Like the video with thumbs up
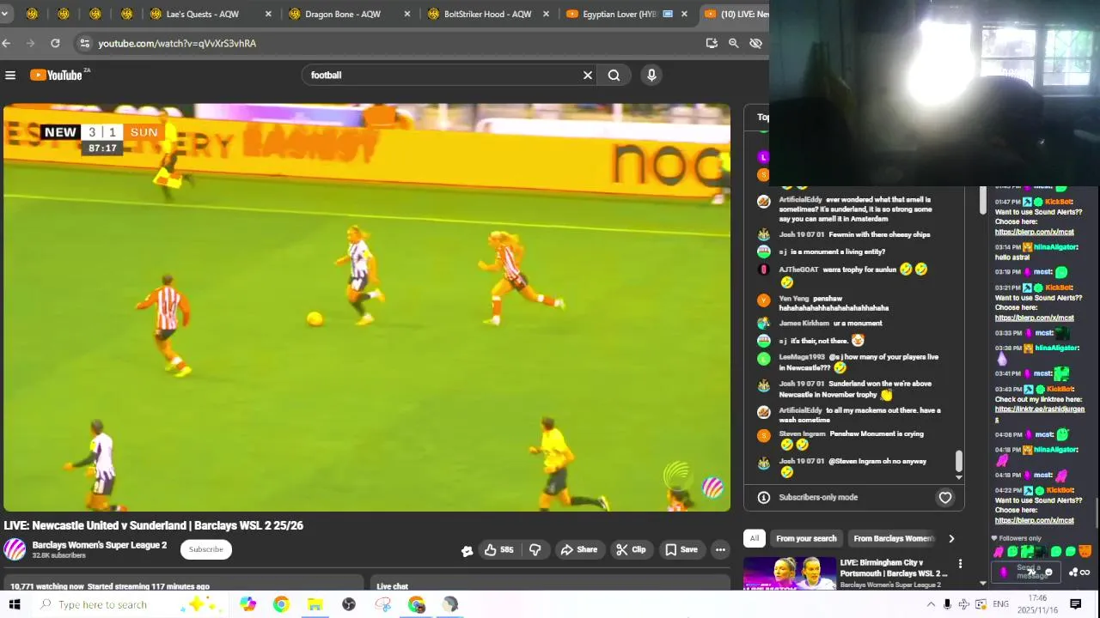This screenshot has width=1100, height=618. point(499,549)
